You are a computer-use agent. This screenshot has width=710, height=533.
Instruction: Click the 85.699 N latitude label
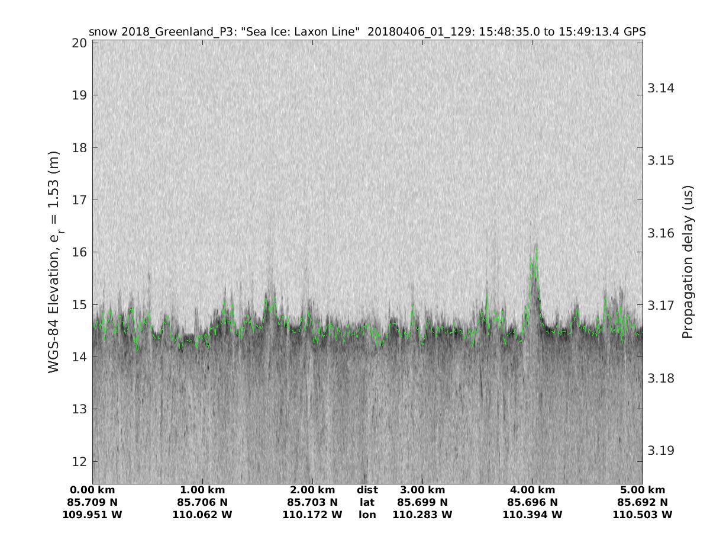coord(422,502)
